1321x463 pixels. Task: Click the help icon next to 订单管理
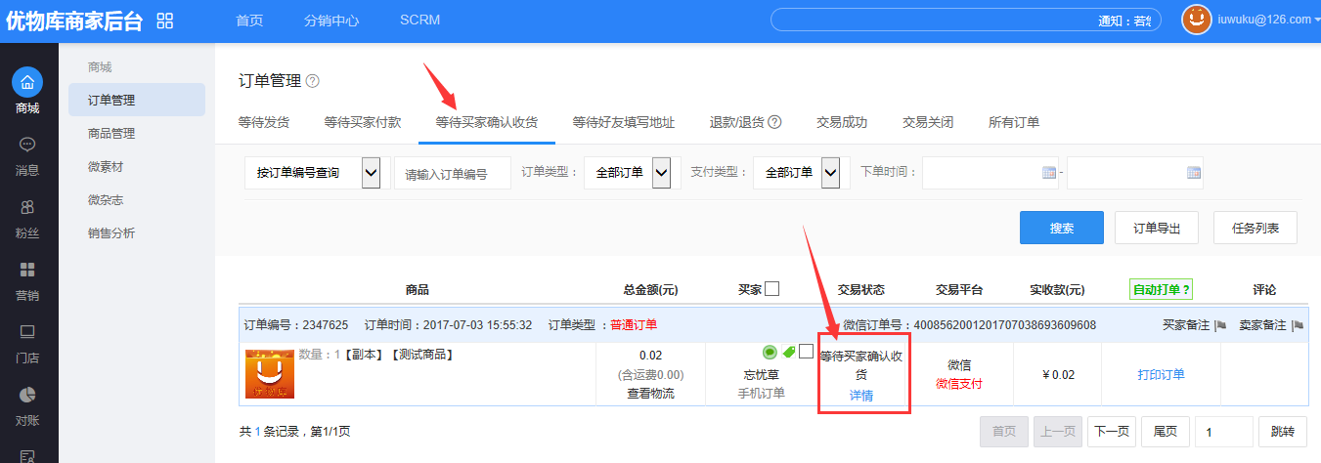(313, 81)
